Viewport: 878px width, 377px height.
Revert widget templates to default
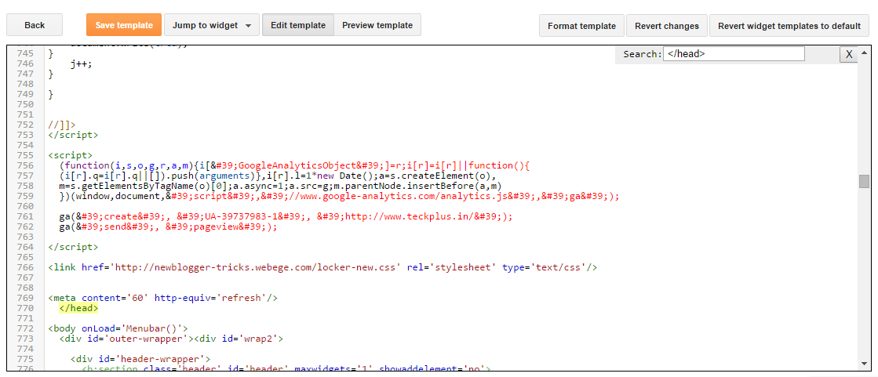(789, 26)
